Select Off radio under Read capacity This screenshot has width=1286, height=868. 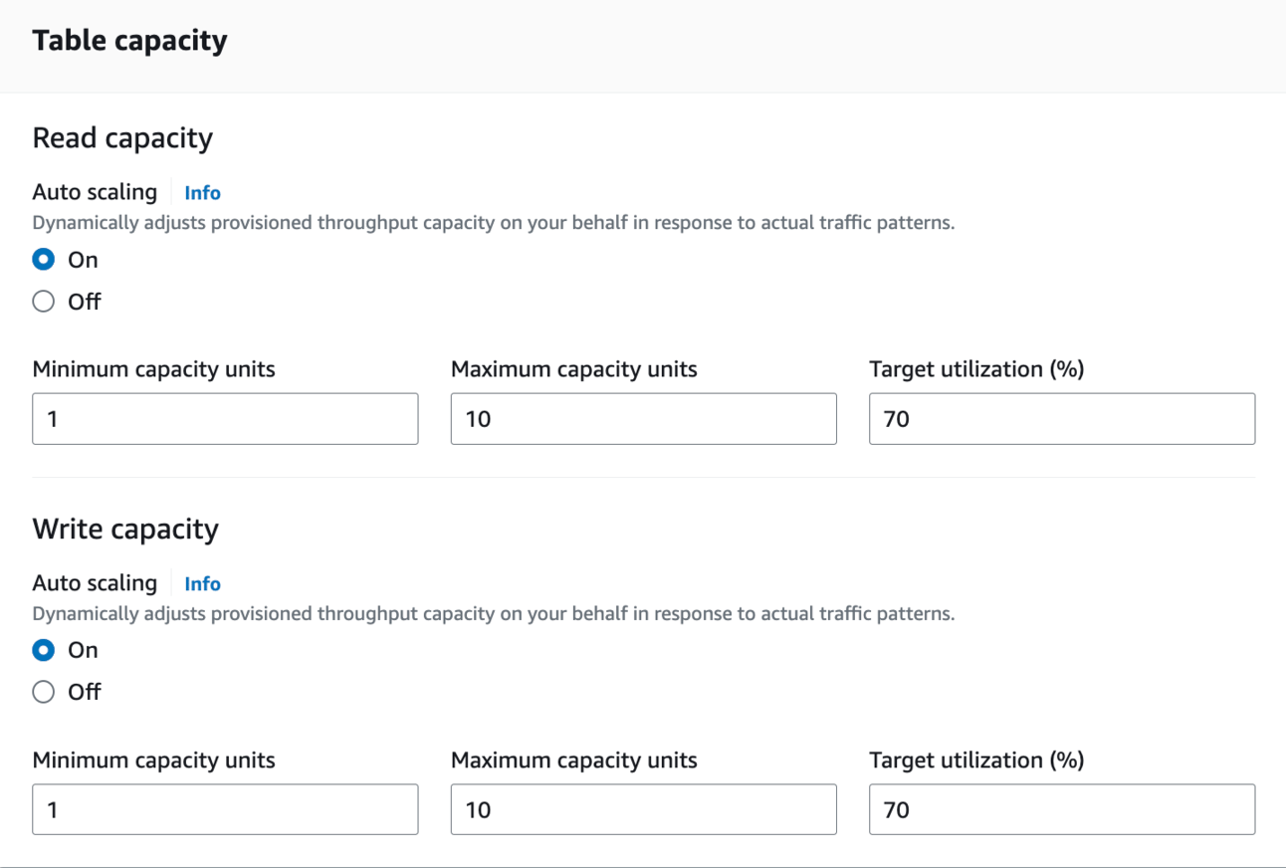click(44, 302)
